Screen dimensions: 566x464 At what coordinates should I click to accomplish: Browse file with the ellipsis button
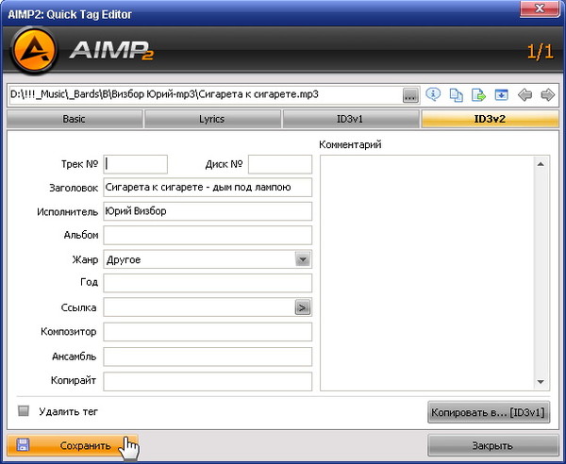[x=410, y=95]
